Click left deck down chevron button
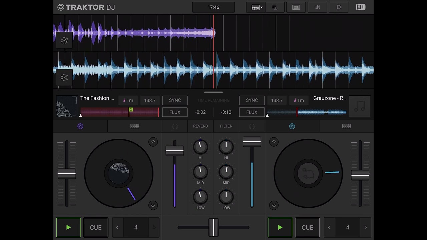 tap(153, 205)
